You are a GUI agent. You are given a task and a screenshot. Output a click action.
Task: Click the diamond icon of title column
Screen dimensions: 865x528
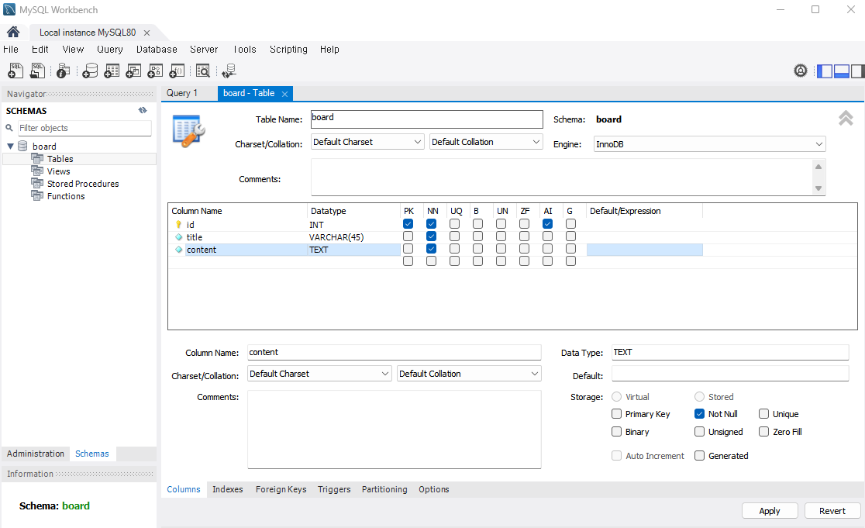(179, 237)
